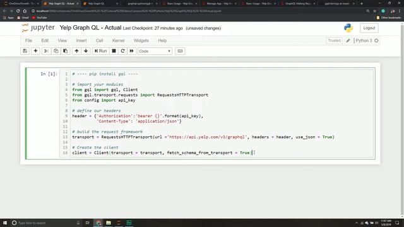The height and width of the screenshot is (227, 404).
Task: Open the View menu
Action: click(62, 40)
